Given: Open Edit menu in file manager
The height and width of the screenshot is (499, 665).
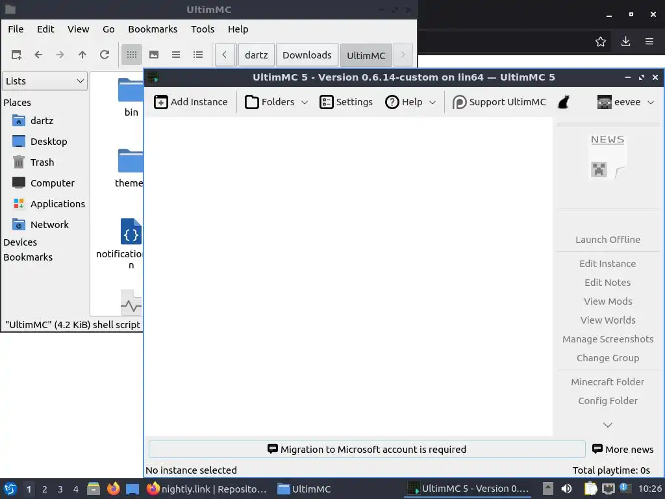Looking at the screenshot, I should 45,29.
